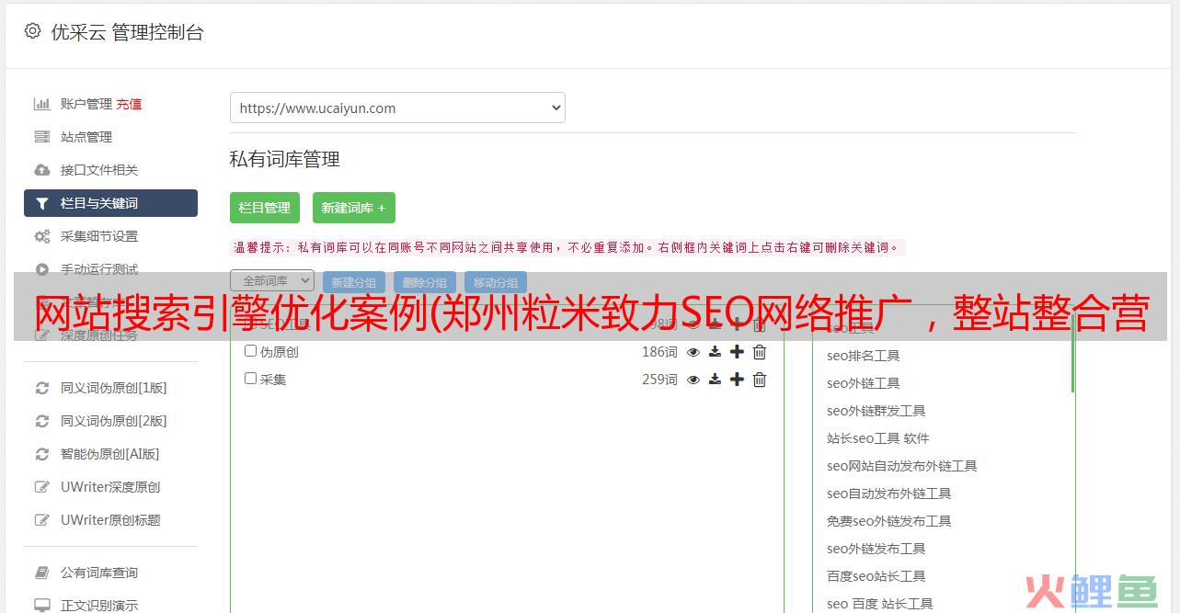
Task: Click the gear icon beside 优采云 管理控制台
Action: point(33,31)
